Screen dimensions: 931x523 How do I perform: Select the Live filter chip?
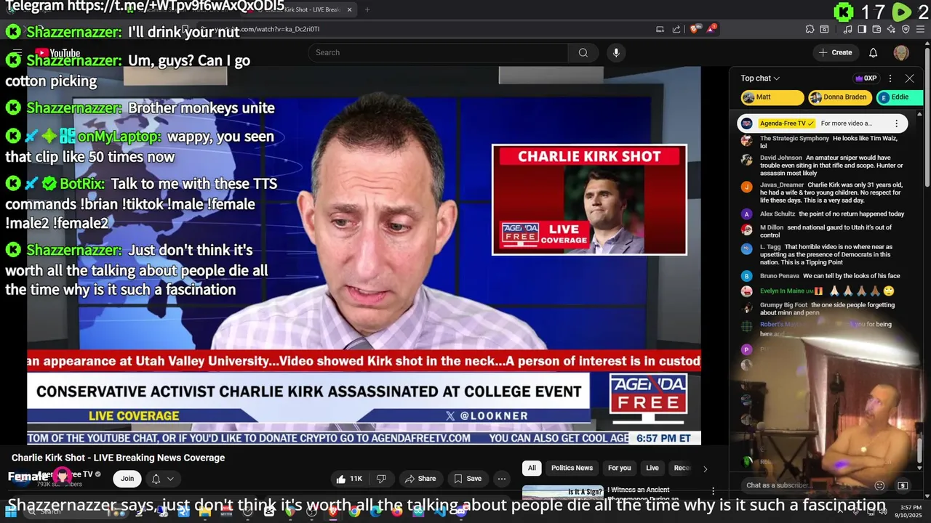(652, 468)
